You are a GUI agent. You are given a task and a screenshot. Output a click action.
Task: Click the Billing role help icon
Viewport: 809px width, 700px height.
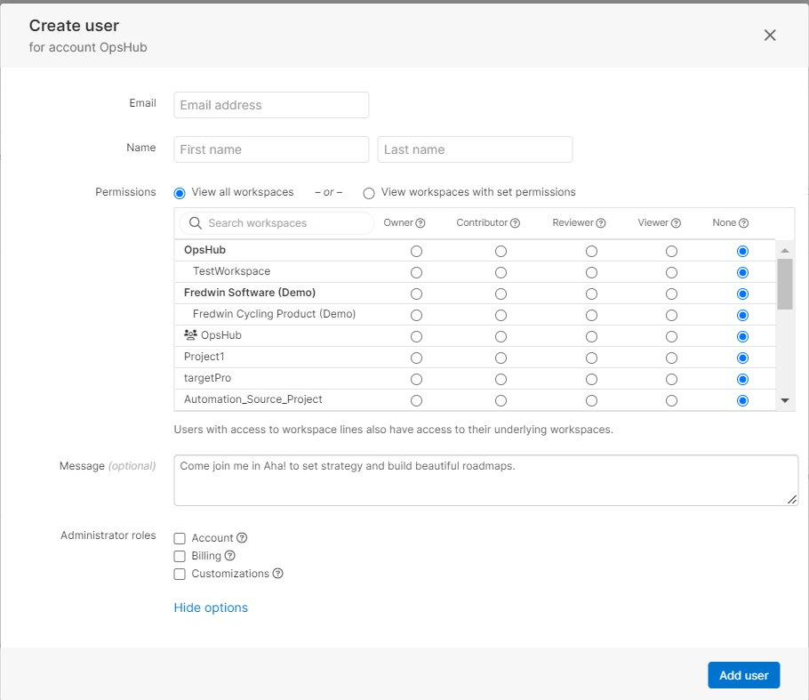pos(230,556)
